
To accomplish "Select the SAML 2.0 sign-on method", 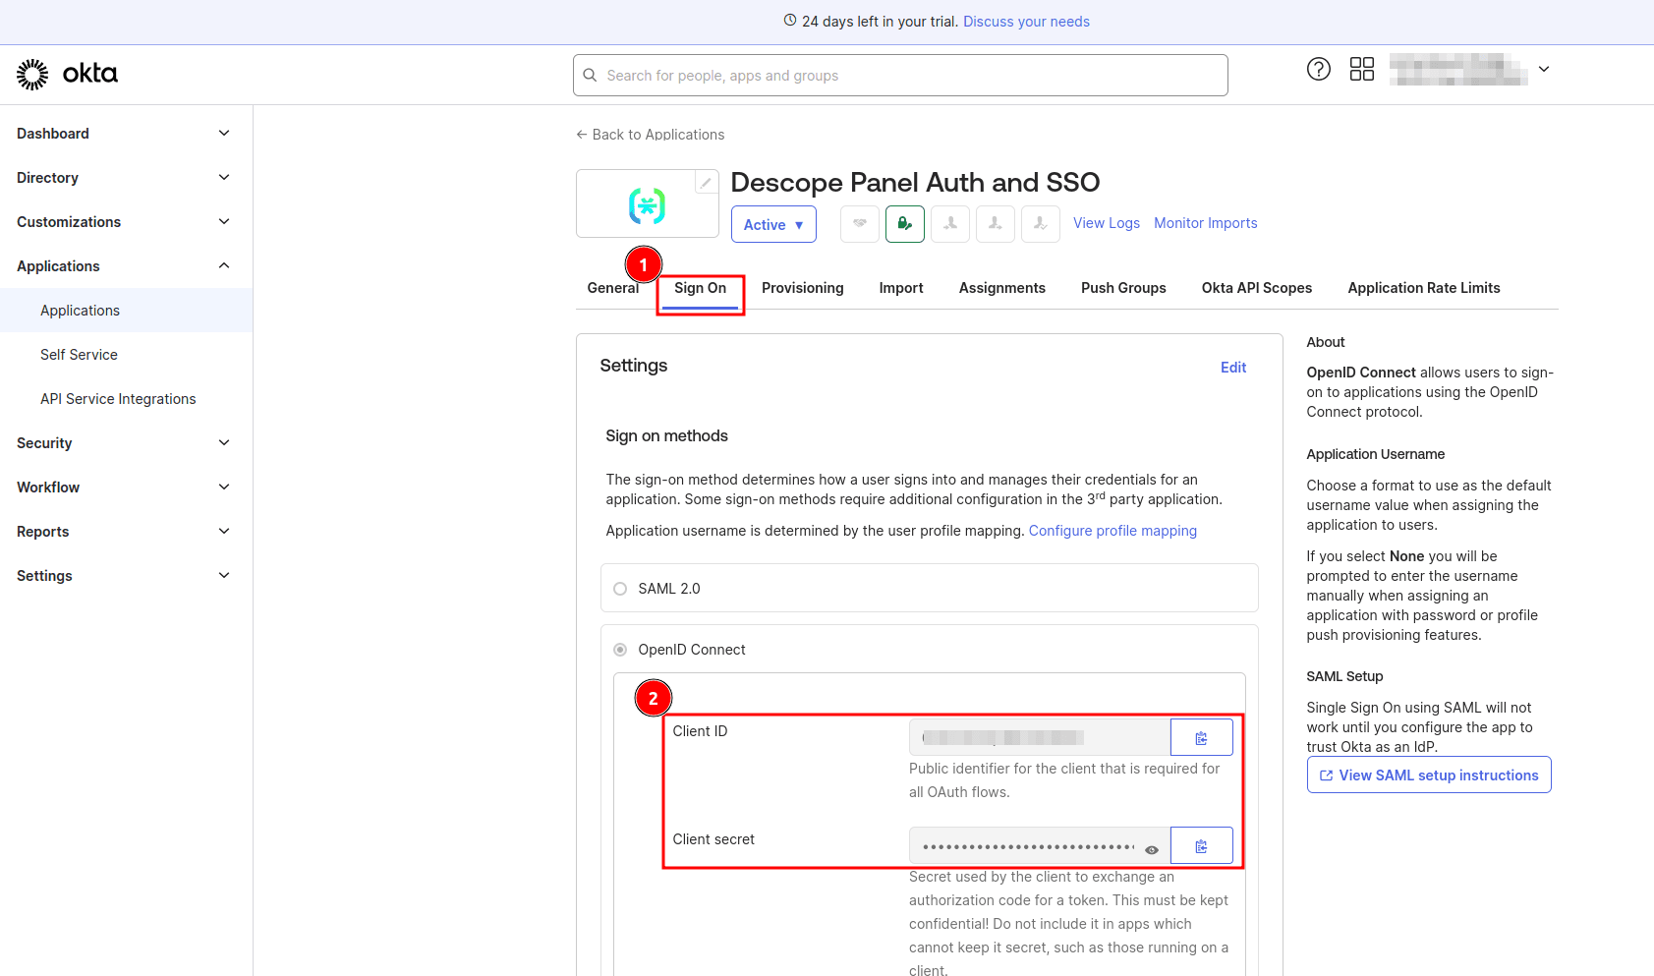I will [620, 588].
